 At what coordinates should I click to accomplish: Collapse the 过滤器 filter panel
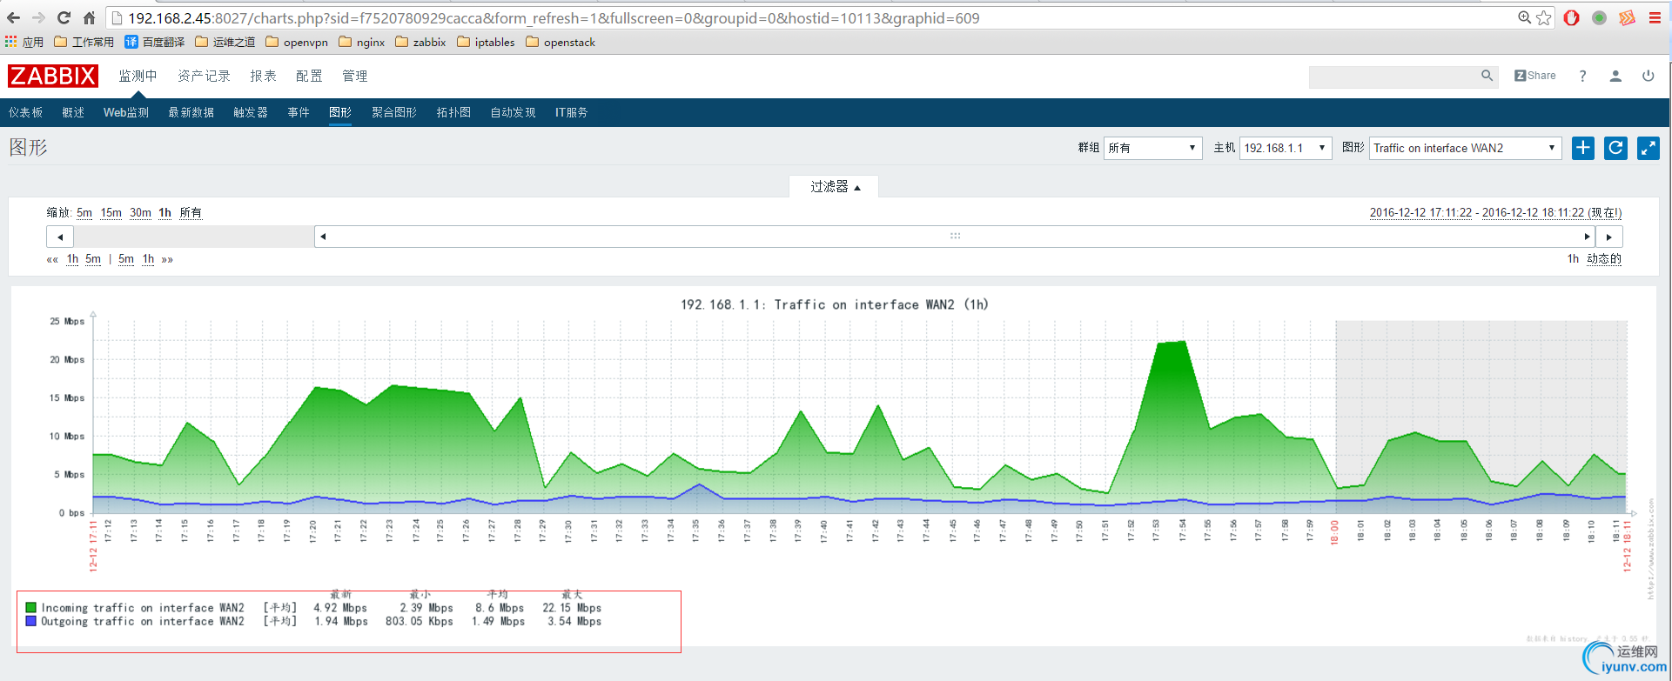pyautogui.click(x=834, y=187)
